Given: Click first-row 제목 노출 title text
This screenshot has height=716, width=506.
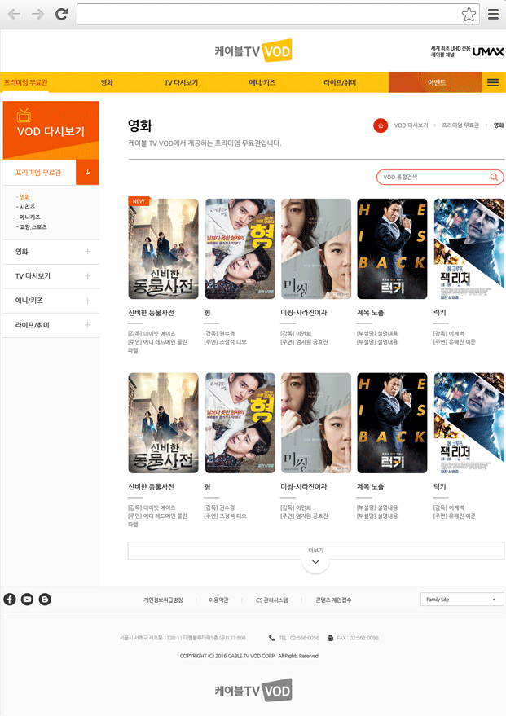Looking at the screenshot, I should pyautogui.click(x=371, y=313).
